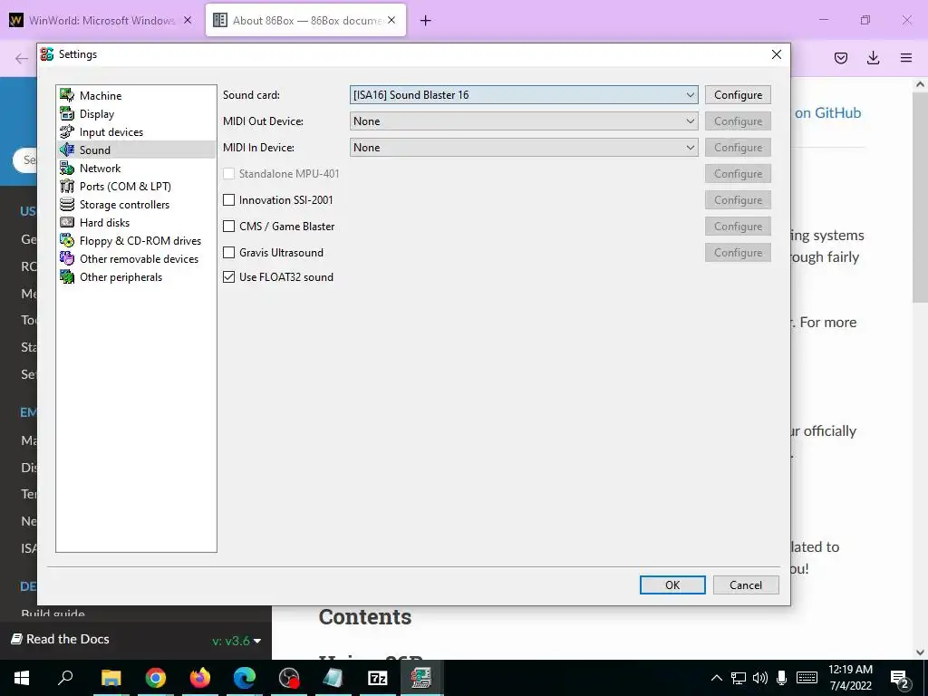The width and height of the screenshot is (928, 696).
Task: Select the Sound speaker icon in sidebar
Action: (x=67, y=150)
